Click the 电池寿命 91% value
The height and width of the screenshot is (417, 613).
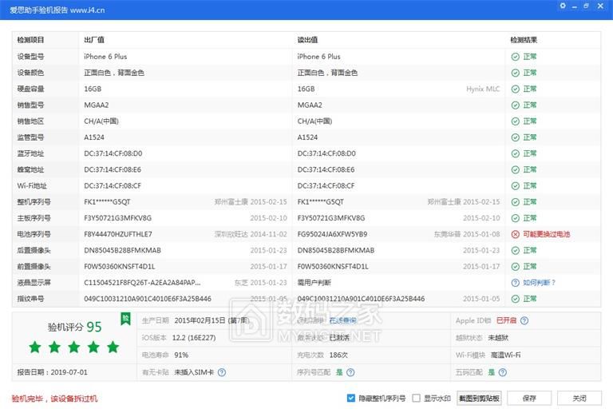(x=181, y=355)
